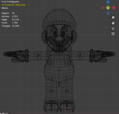Click the "Front Orthographic" view label
This screenshot has height=114, width=119.
tap(10, 2)
